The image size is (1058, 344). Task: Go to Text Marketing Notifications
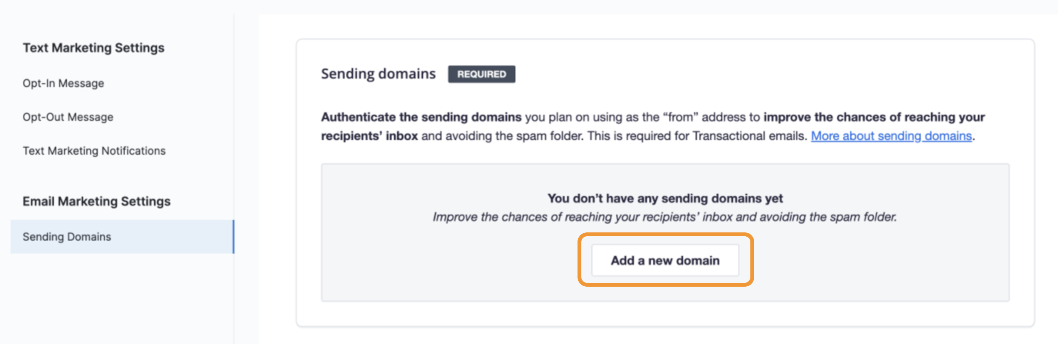(94, 151)
